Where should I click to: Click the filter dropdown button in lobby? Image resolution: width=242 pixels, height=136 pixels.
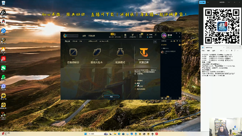[x=155, y=42]
